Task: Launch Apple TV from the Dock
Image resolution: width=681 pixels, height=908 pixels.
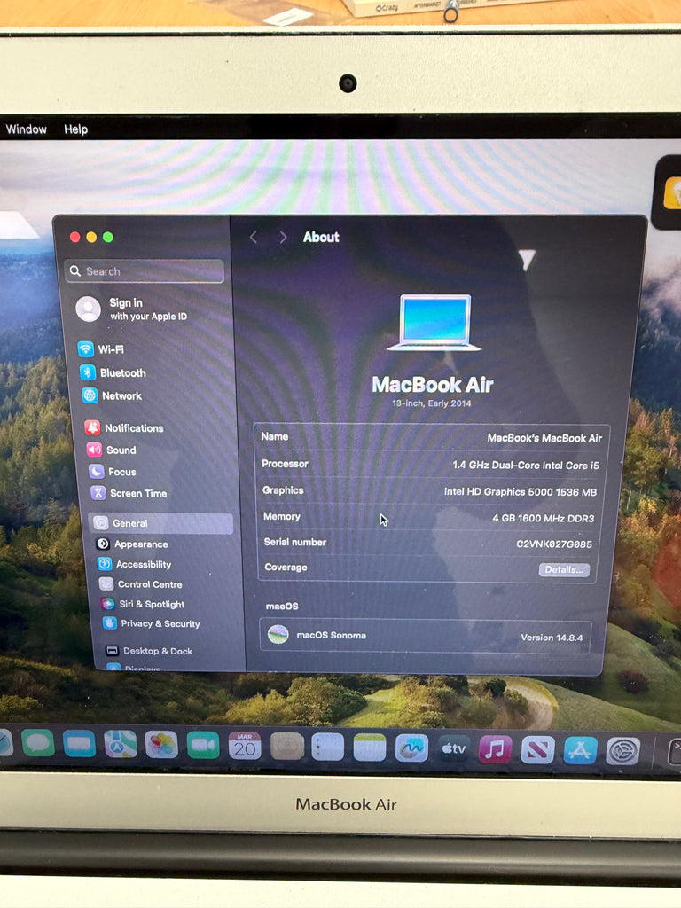Action: click(454, 749)
